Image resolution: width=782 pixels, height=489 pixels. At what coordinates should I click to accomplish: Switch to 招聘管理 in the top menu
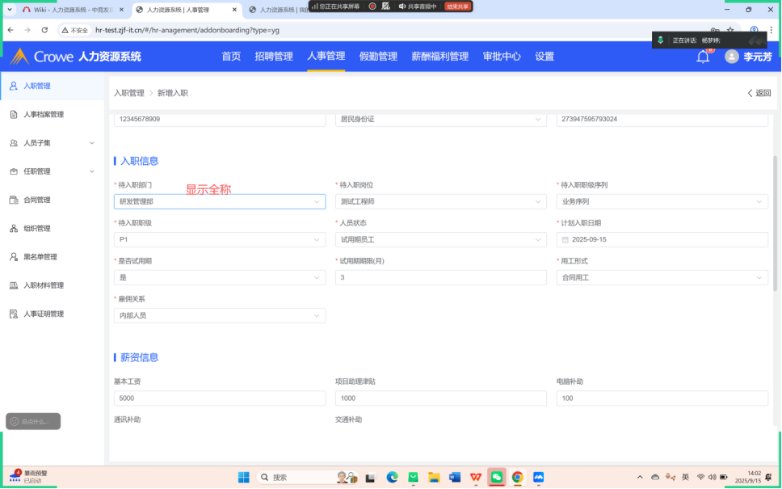coord(274,57)
